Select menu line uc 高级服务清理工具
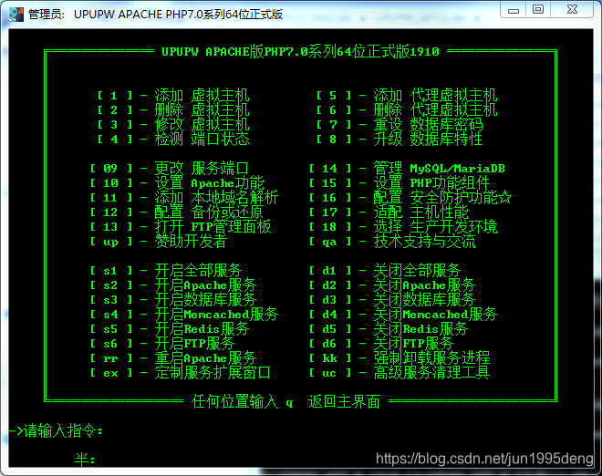The height and width of the screenshot is (476, 602). point(400,372)
